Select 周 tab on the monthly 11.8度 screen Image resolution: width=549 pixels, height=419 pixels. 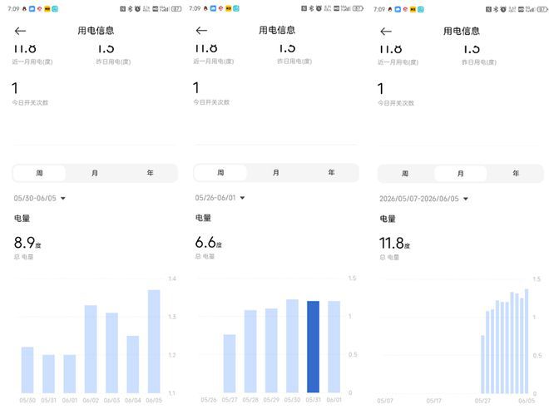tap(405, 173)
